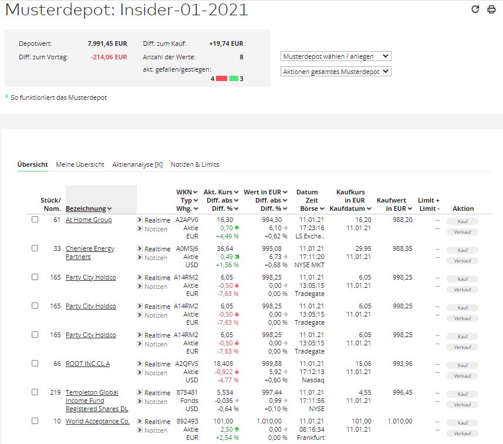Viewport: 503px width, 444px height.
Task: Click the Nasdaq exchange cell
Action: tap(313, 380)
